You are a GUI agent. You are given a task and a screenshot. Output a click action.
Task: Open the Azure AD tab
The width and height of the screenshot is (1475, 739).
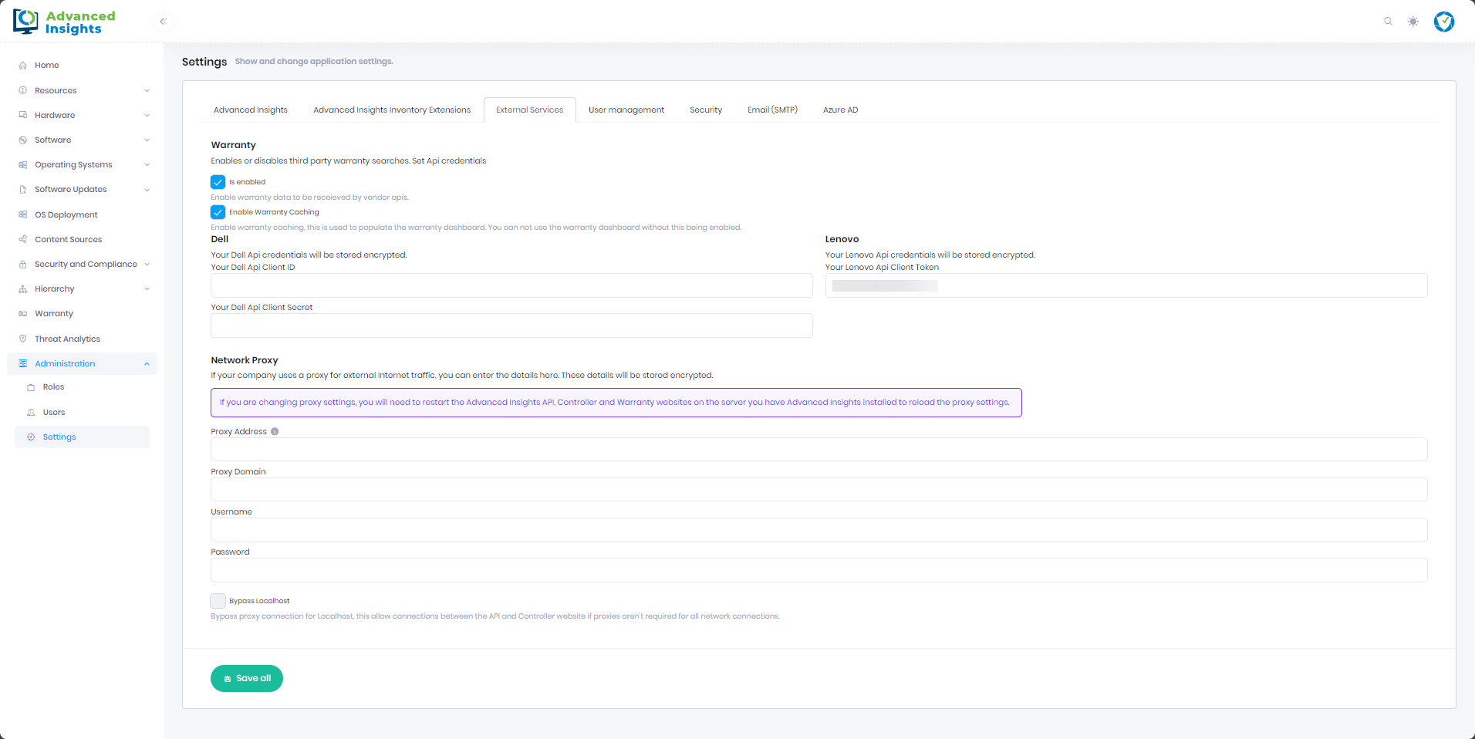click(x=840, y=110)
